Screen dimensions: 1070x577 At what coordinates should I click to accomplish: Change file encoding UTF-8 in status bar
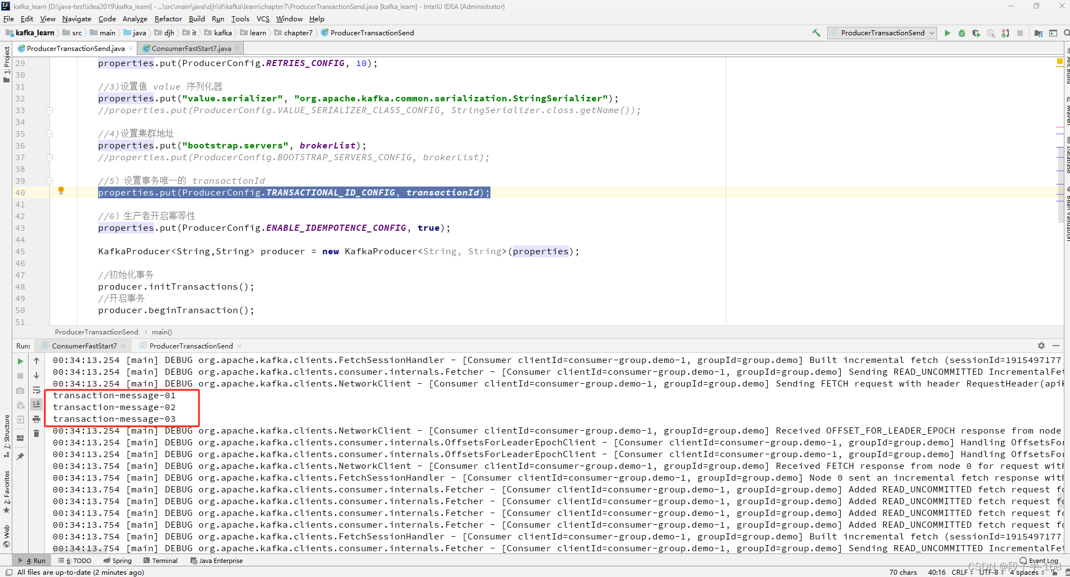[991, 572]
